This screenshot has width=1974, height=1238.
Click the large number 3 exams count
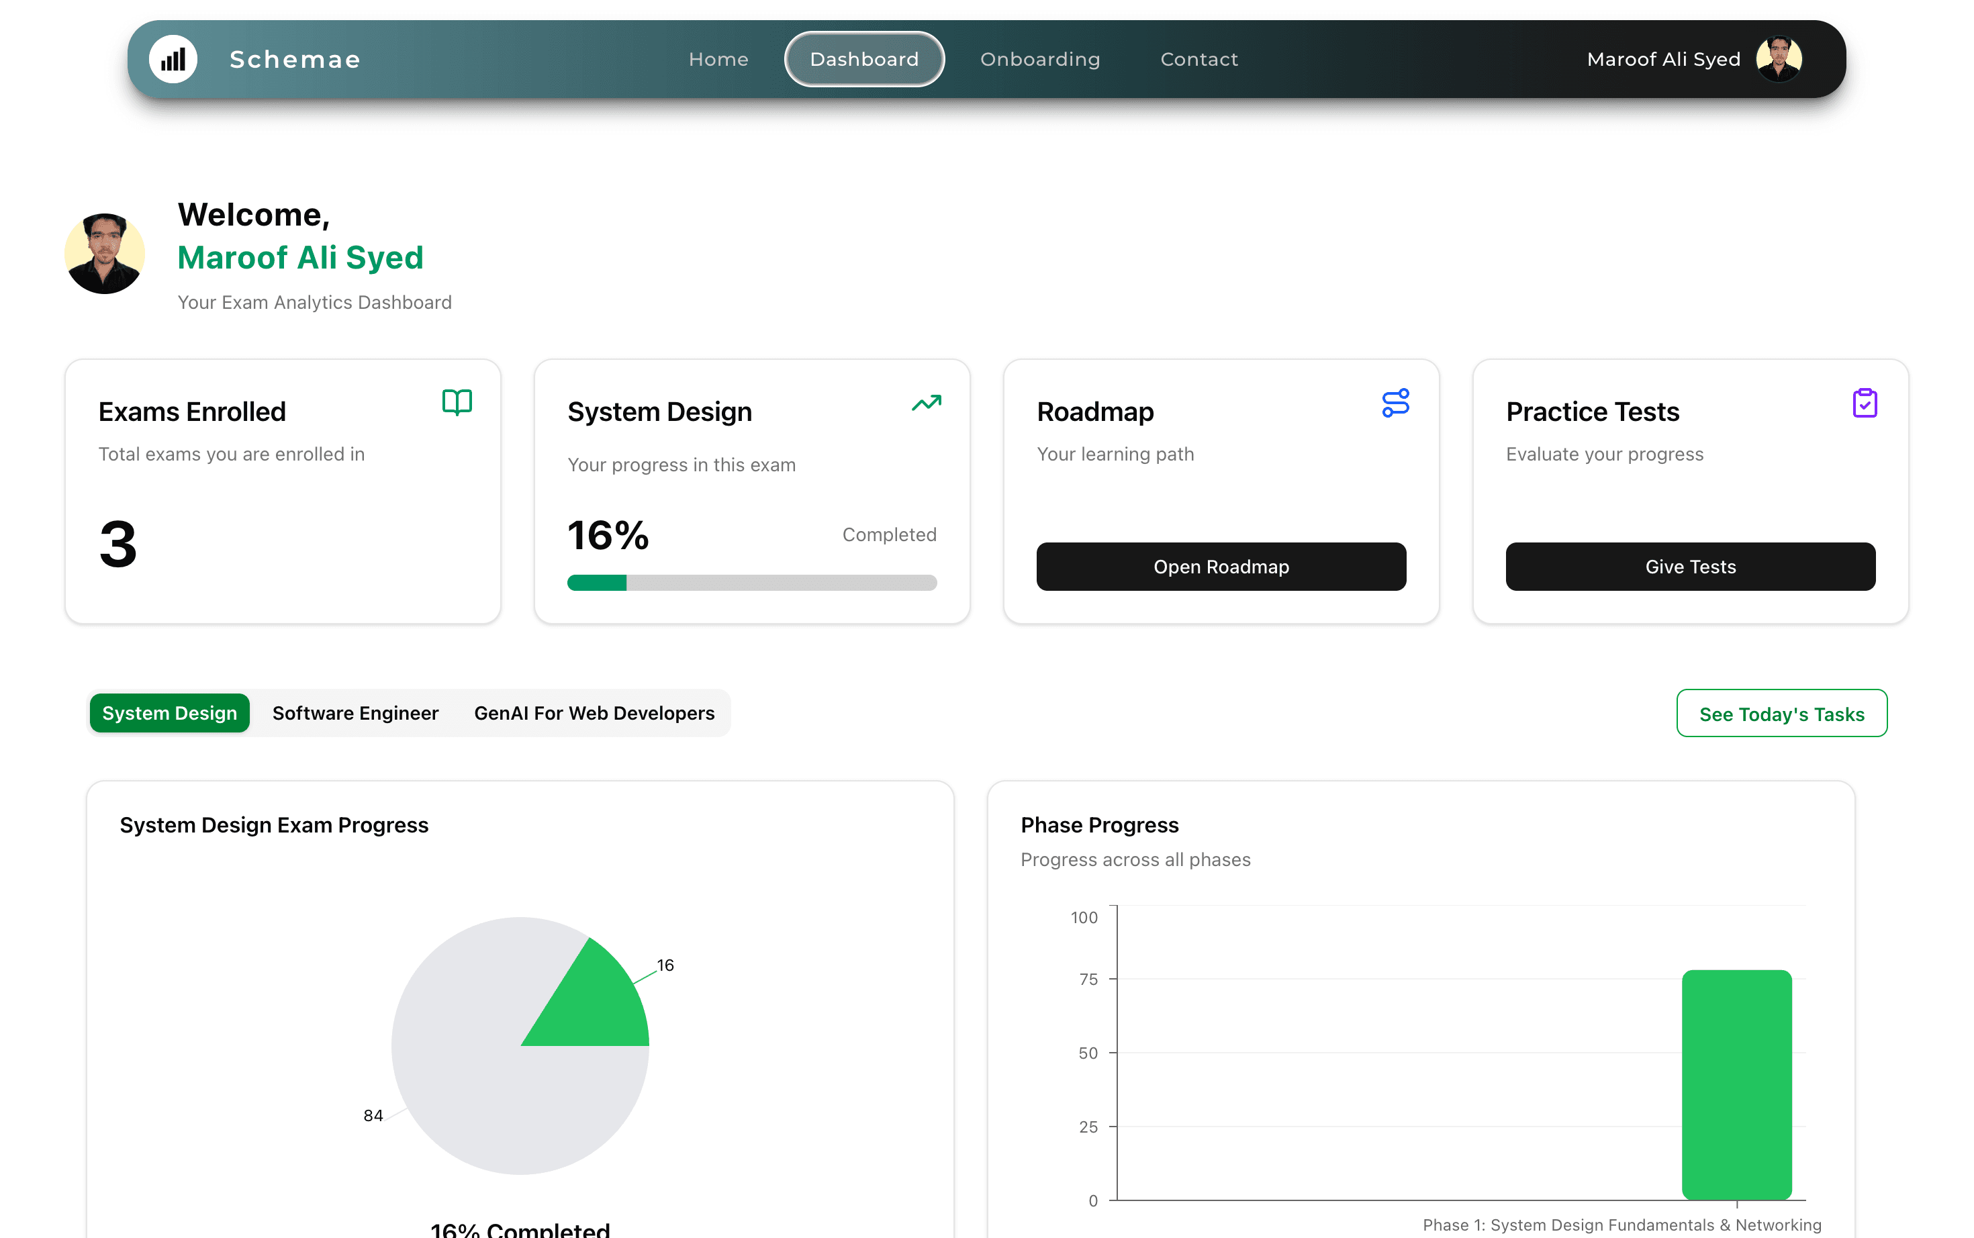[118, 544]
